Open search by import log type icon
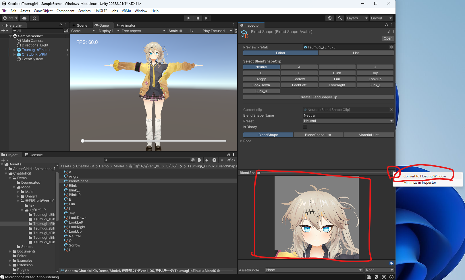 (214, 160)
